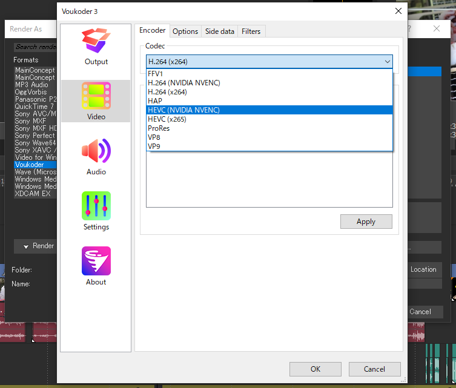Collapse the Codec dropdown arrow
This screenshot has height=388, width=456.
coord(387,62)
